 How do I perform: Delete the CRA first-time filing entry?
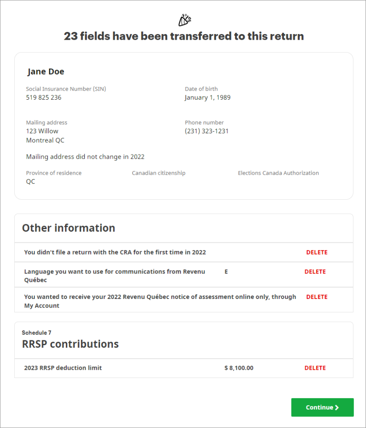(316, 252)
